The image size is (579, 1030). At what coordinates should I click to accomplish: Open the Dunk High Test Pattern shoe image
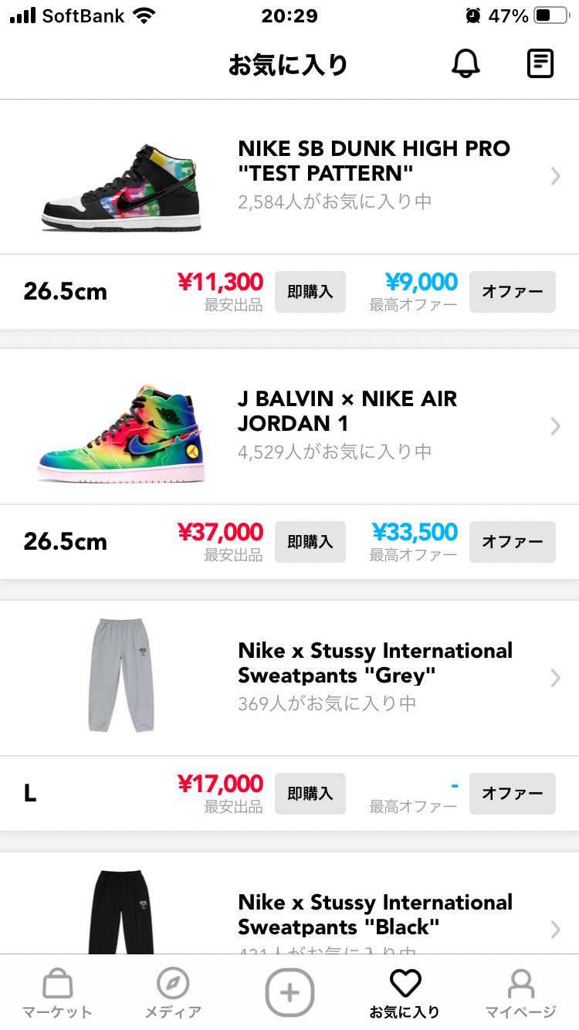tap(121, 187)
